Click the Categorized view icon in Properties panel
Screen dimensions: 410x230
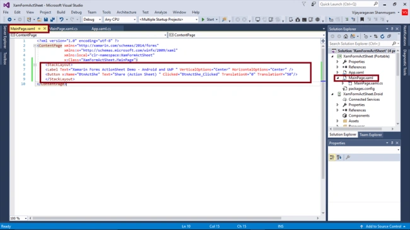click(332, 157)
